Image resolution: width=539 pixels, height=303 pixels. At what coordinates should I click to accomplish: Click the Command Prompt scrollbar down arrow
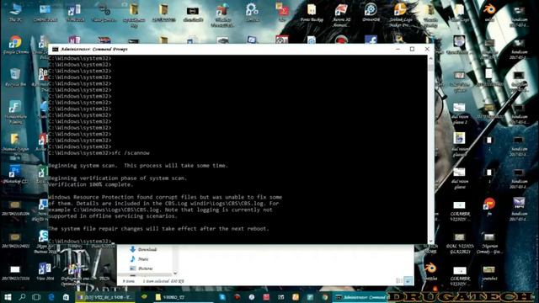pos(430,242)
